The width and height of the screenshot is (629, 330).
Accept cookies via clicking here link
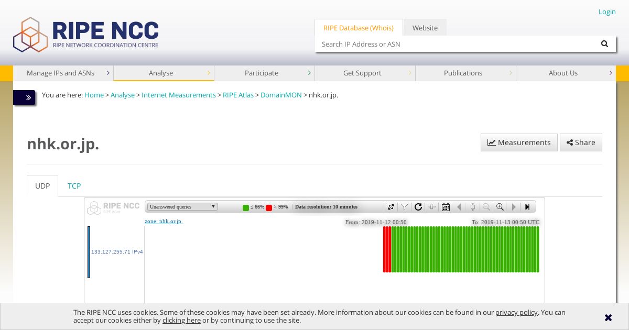click(181, 320)
